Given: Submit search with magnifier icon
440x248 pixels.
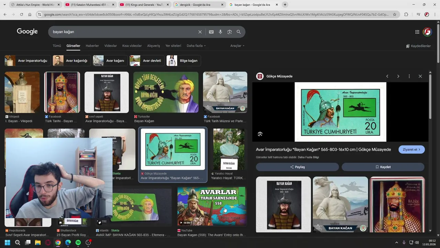Looking at the screenshot, I should coord(239,32).
